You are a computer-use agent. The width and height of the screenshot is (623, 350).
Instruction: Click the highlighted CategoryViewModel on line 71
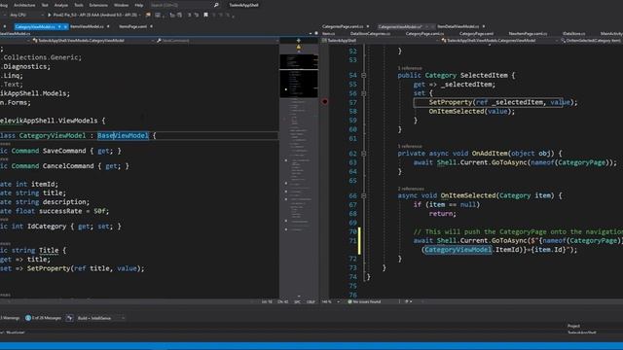click(x=458, y=250)
